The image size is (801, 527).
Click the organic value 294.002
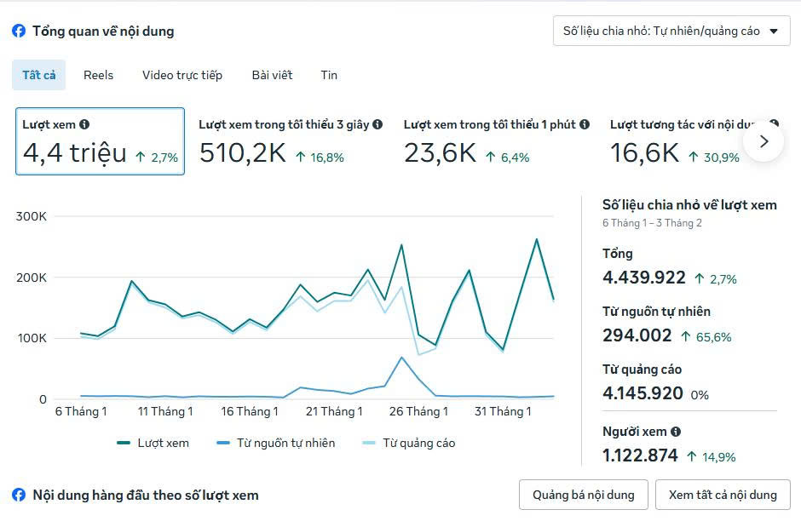coord(637,335)
